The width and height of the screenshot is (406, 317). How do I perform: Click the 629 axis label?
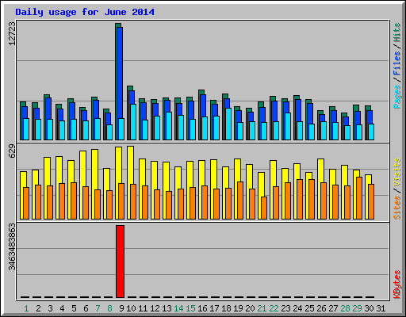[x=12, y=151]
